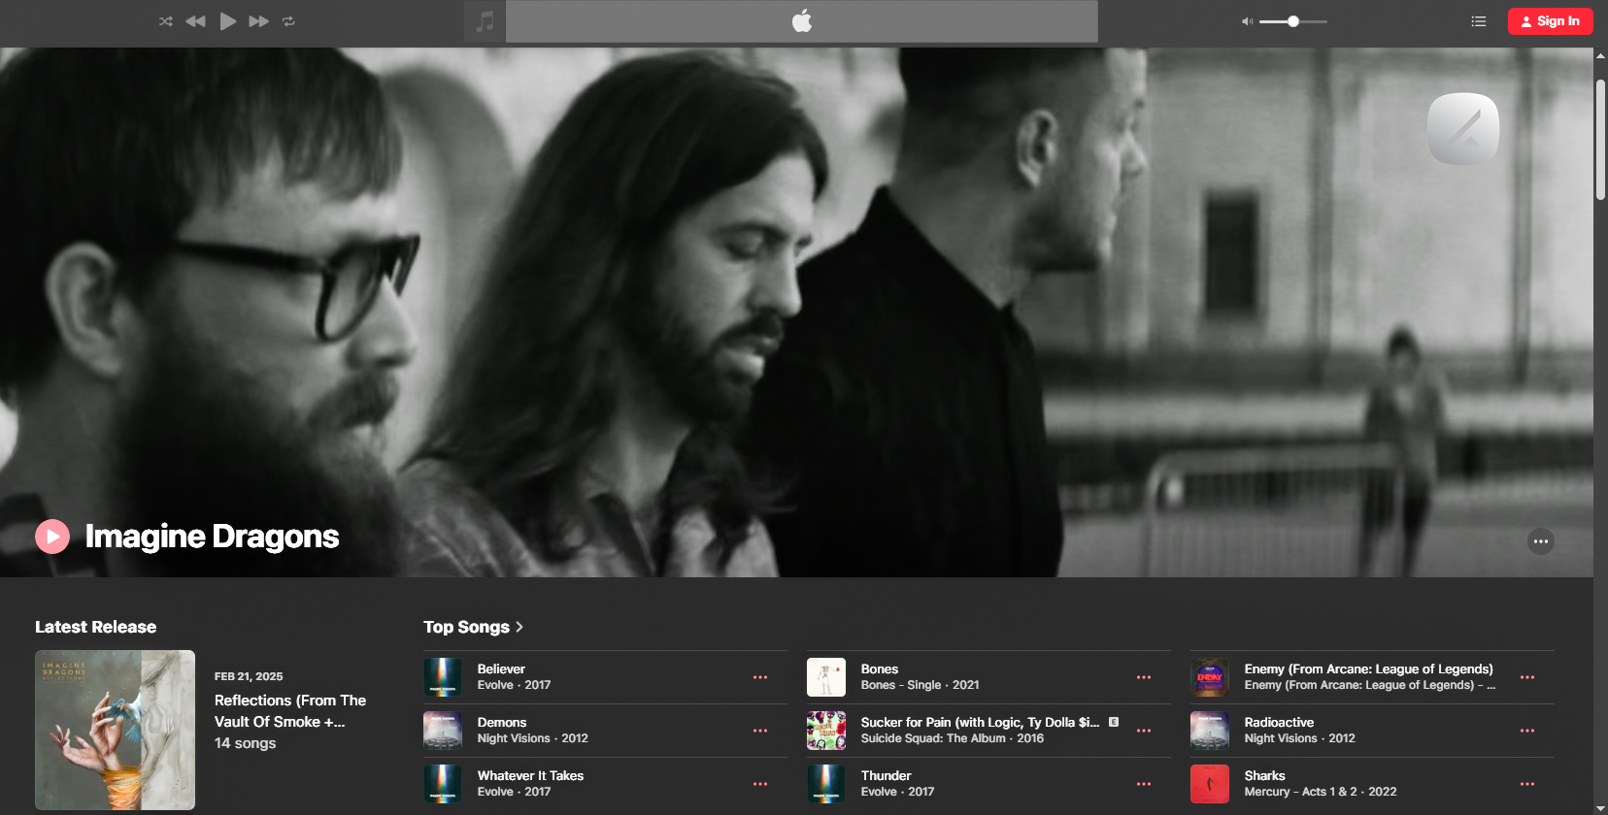Click the music note now-playing icon

[x=485, y=21]
